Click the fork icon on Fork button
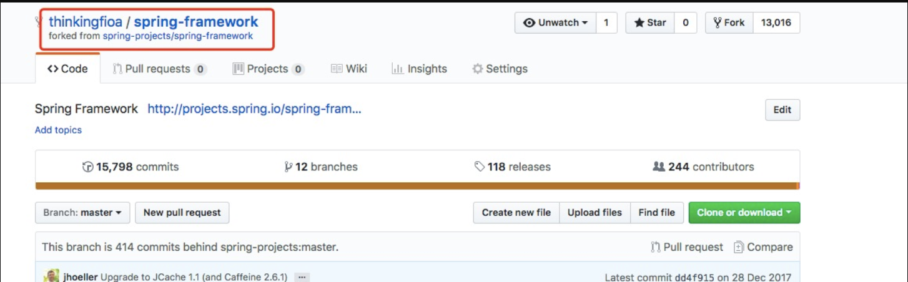Image resolution: width=908 pixels, height=282 pixels. click(x=718, y=23)
